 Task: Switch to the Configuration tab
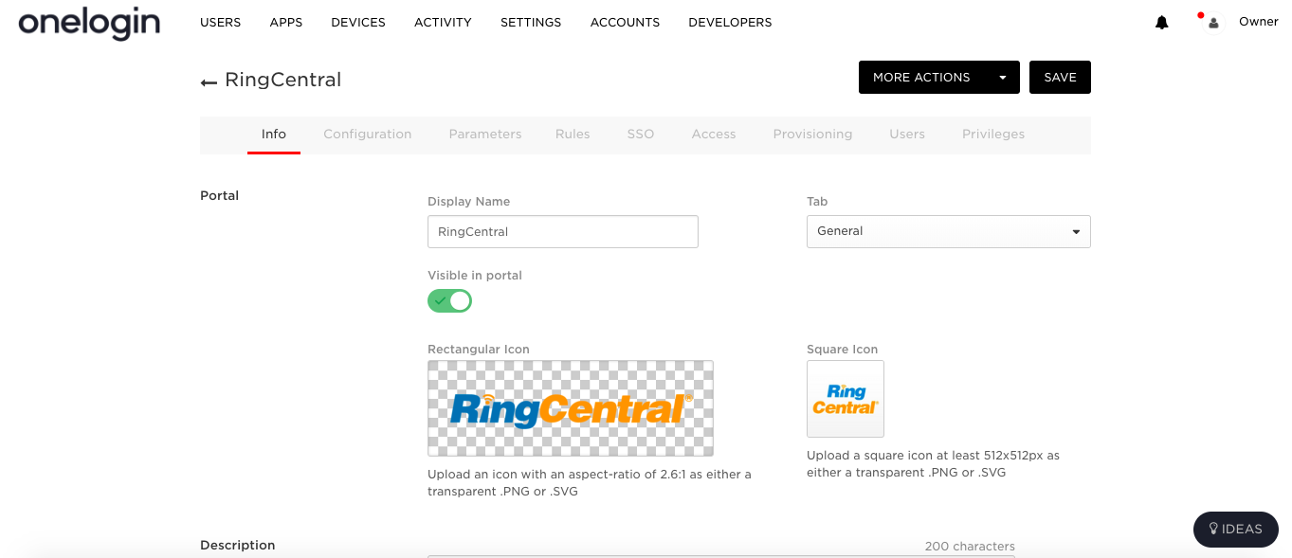pyautogui.click(x=368, y=135)
